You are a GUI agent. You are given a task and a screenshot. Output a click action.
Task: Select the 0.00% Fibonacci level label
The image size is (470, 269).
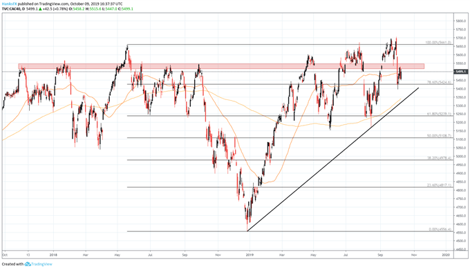click(x=440, y=229)
